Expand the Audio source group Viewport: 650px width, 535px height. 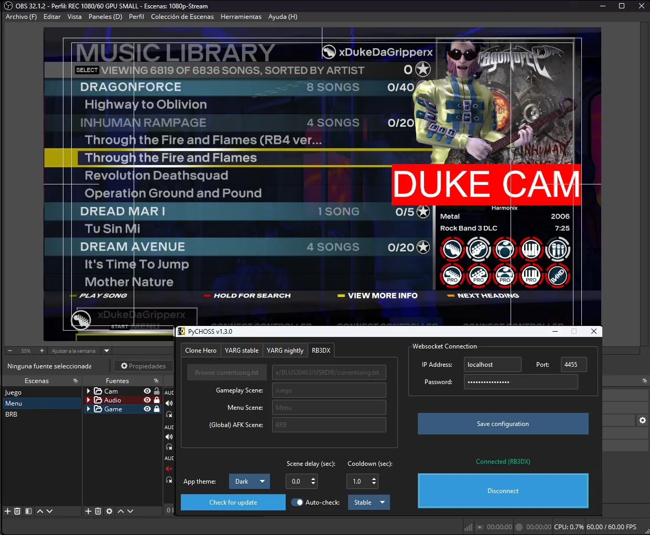point(89,400)
